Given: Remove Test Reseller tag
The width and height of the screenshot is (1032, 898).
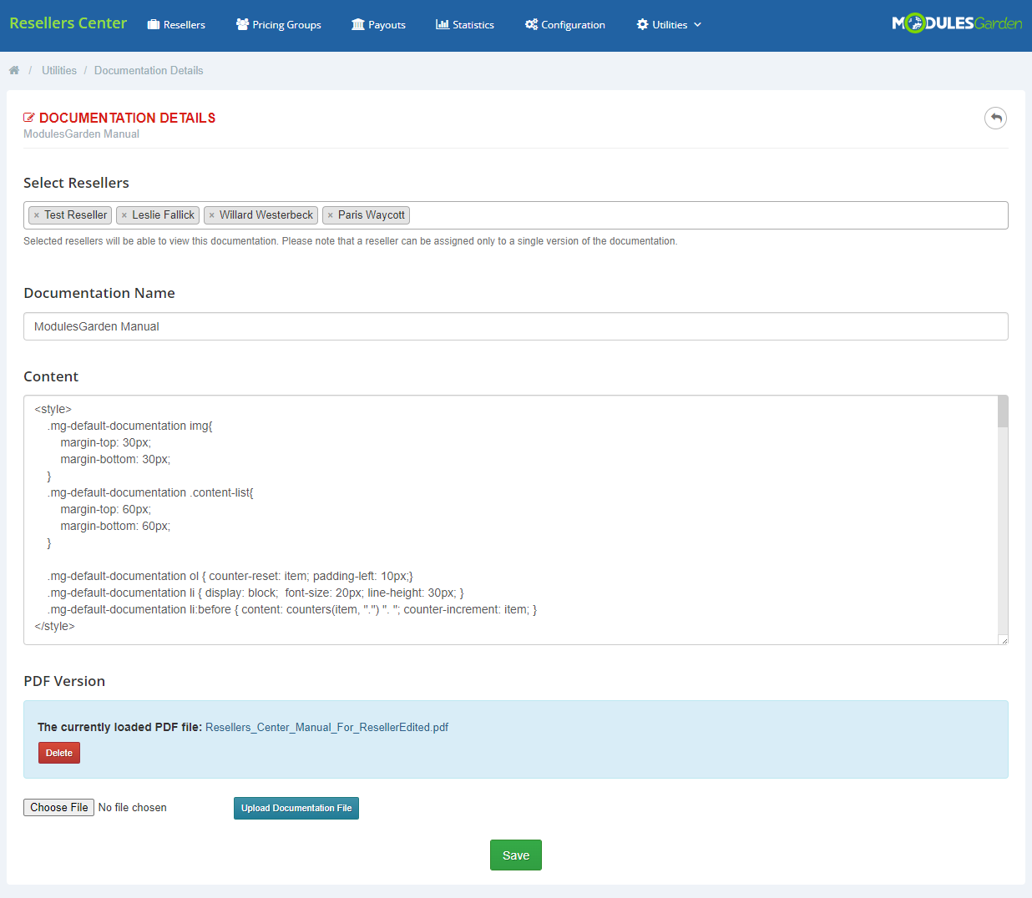Looking at the screenshot, I should [37, 215].
